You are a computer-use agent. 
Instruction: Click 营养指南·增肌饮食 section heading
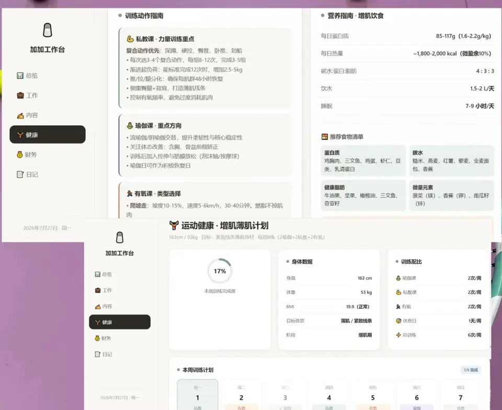(x=356, y=15)
